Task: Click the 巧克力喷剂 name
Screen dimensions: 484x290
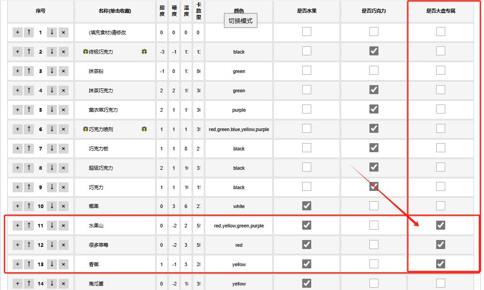Action: pyautogui.click(x=101, y=129)
